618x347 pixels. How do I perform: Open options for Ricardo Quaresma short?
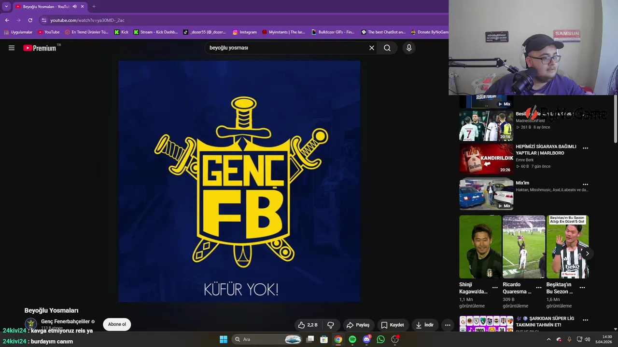[539, 287]
